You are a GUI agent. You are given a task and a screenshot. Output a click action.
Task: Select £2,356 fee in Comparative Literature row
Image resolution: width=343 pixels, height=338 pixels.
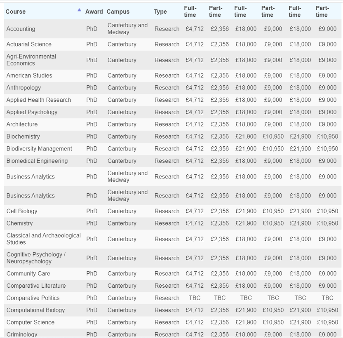[220, 286]
